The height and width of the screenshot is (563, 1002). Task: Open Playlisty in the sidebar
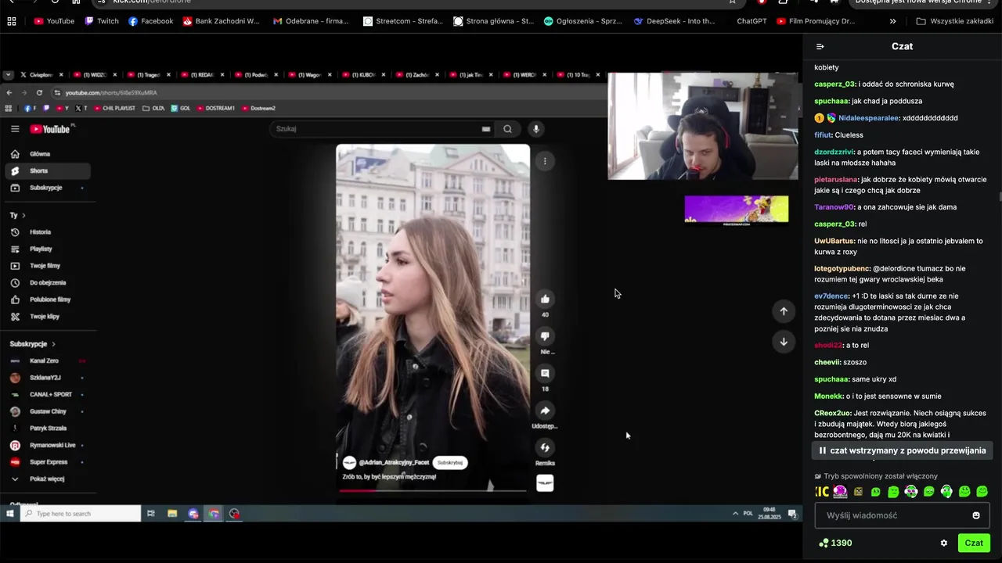pyautogui.click(x=47, y=249)
